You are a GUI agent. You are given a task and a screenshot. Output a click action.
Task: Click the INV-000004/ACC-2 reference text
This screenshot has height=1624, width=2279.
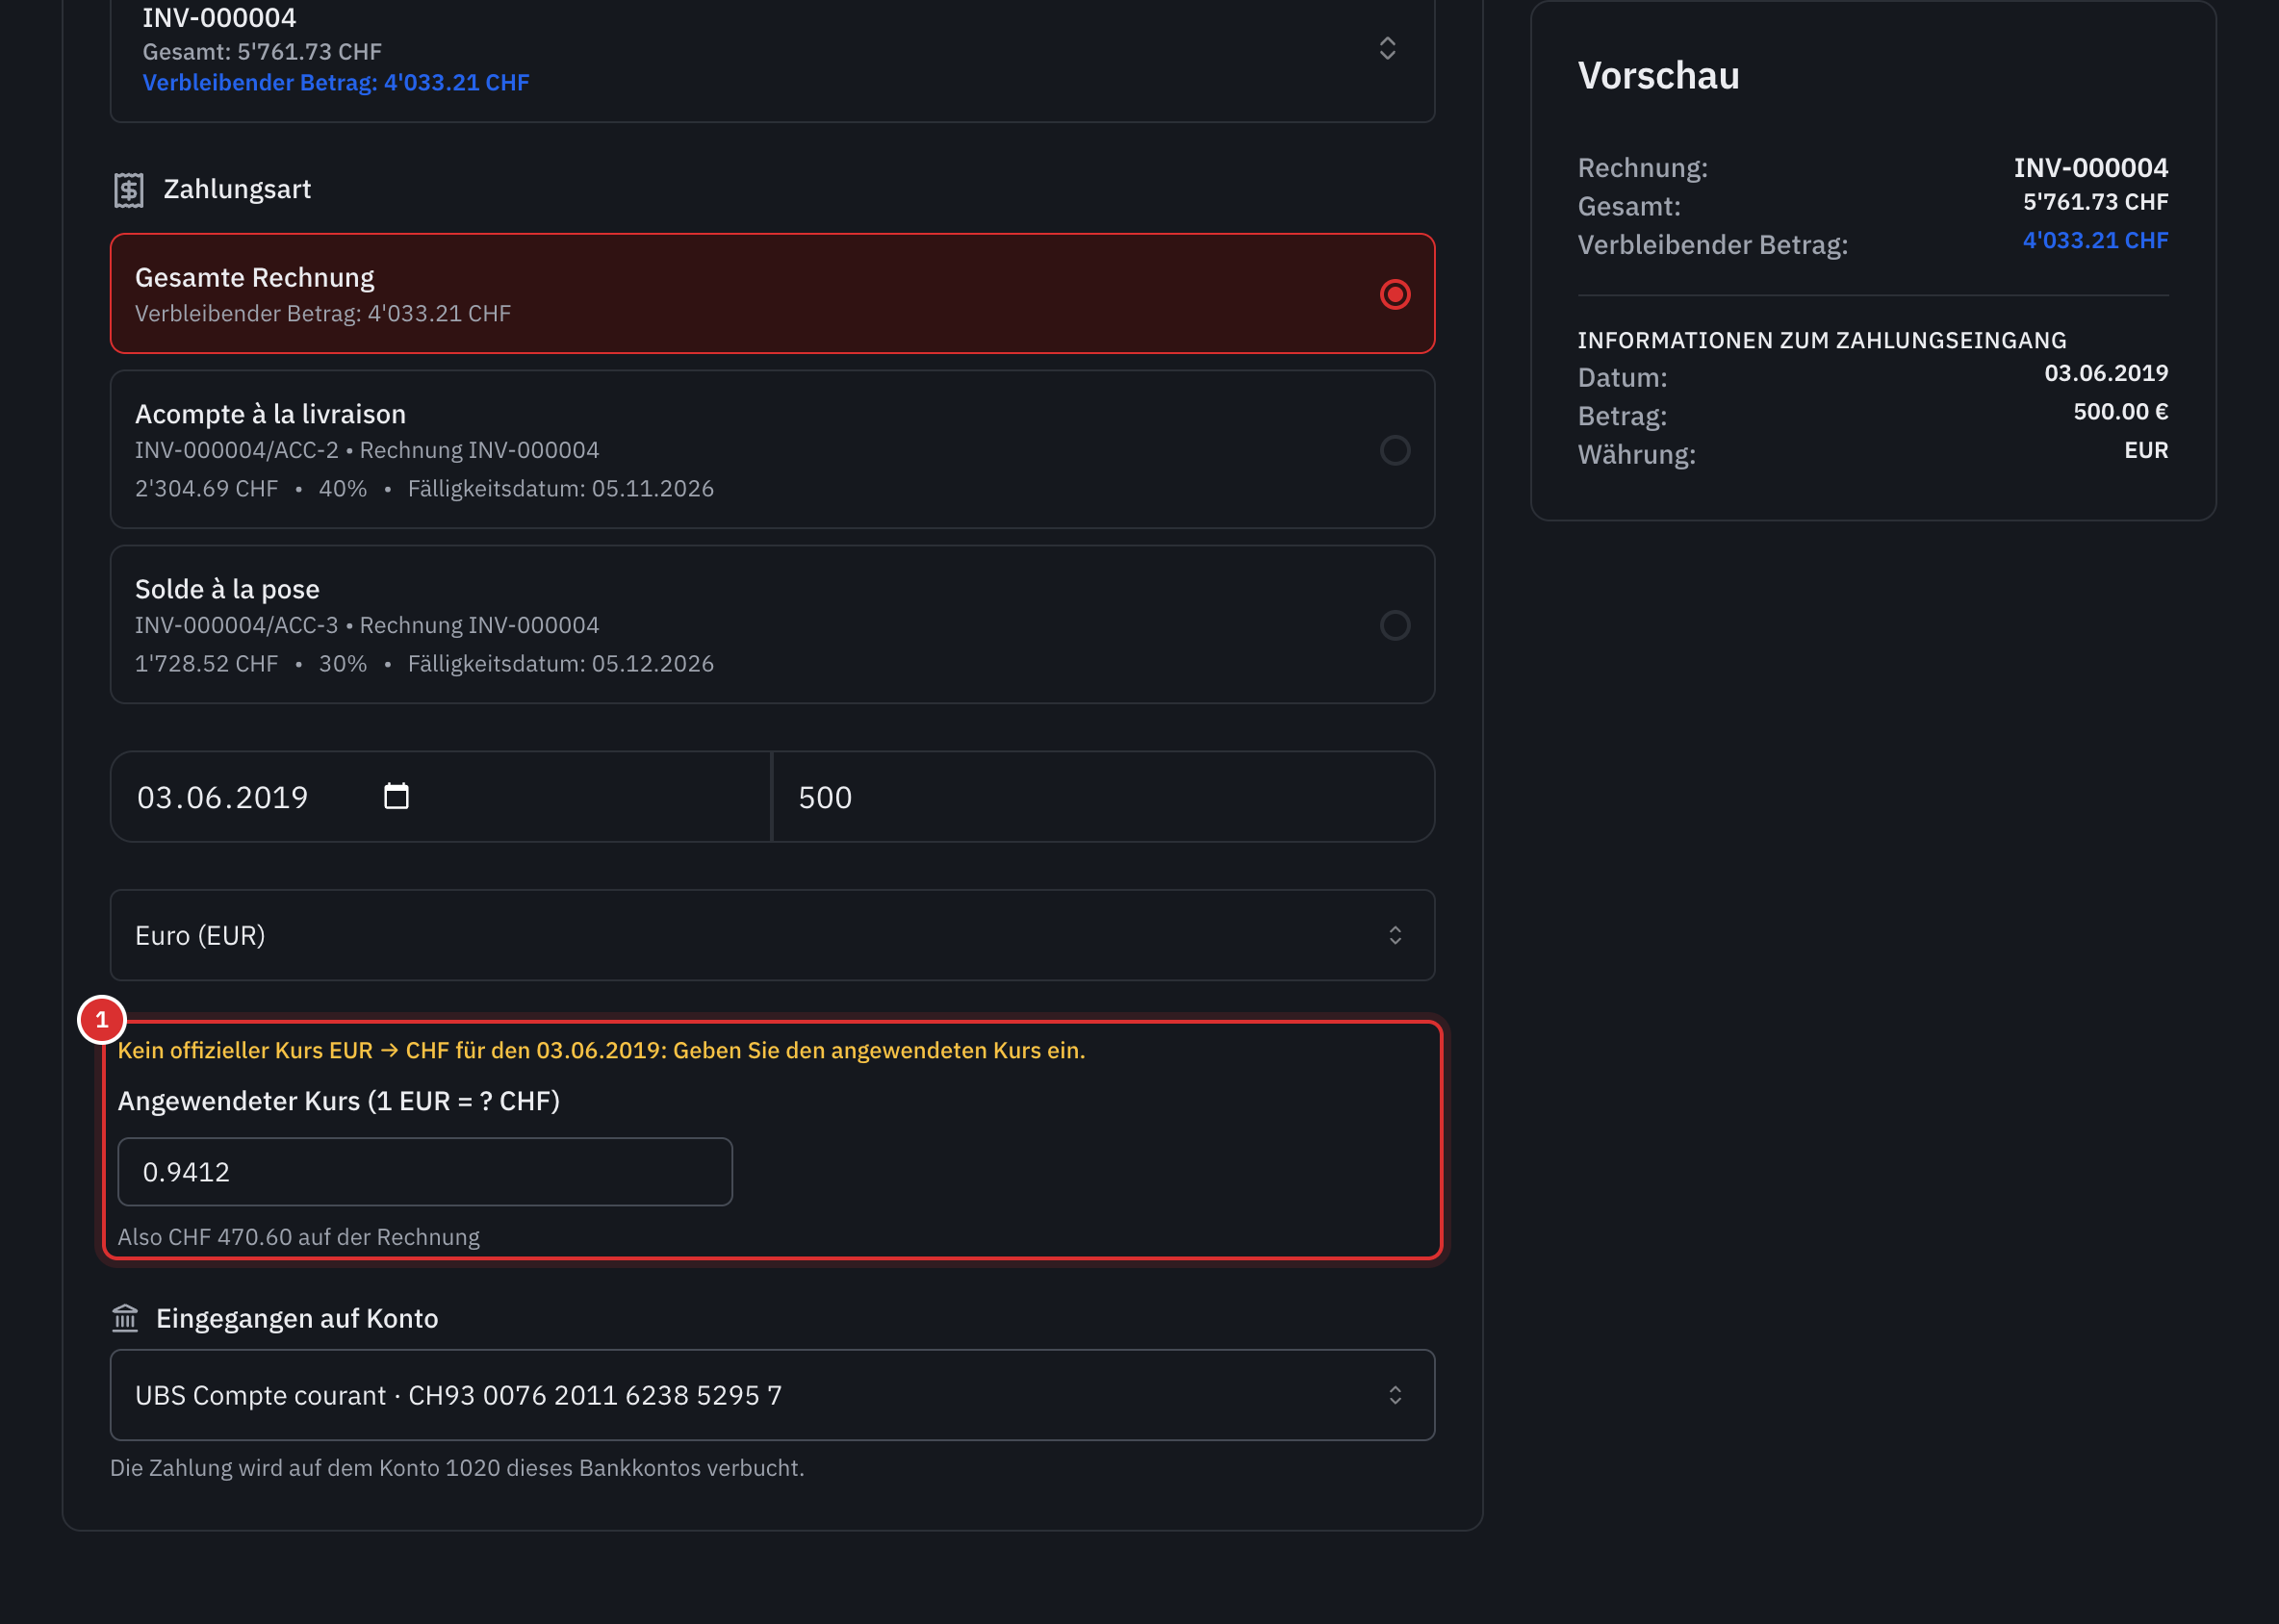237,450
